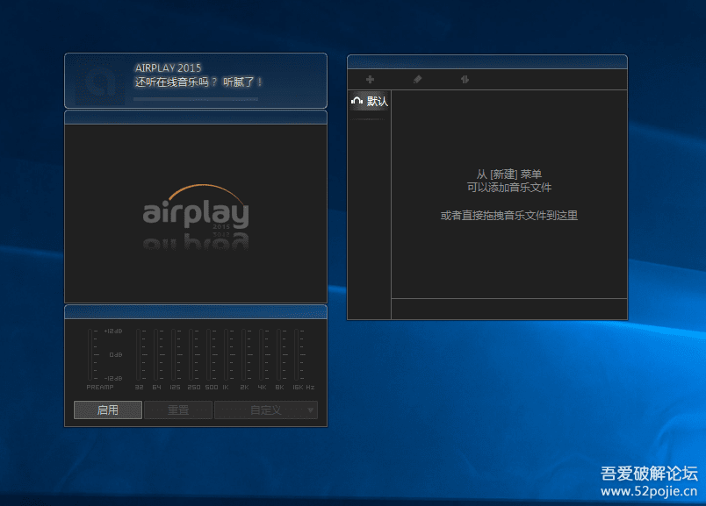
Task: Click the playback progress bar under the title
Action: 196,99
